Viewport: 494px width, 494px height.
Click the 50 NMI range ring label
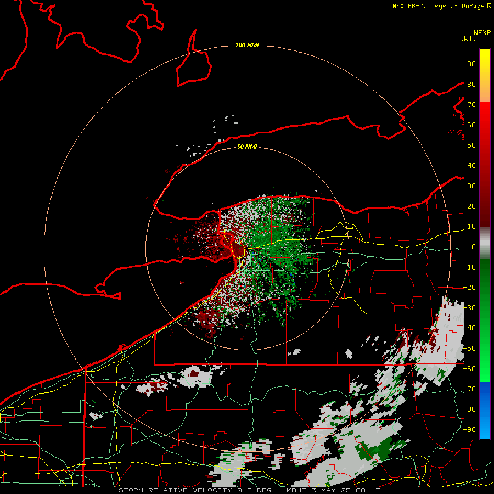pyautogui.click(x=247, y=147)
